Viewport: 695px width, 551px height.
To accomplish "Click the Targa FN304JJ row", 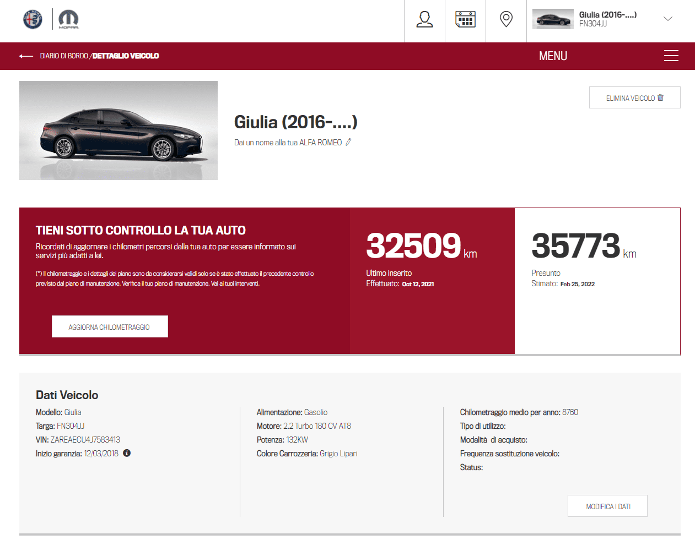I will tap(60, 426).
